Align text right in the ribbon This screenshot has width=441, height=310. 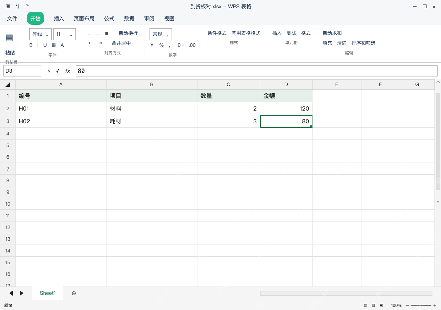click(107, 33)
